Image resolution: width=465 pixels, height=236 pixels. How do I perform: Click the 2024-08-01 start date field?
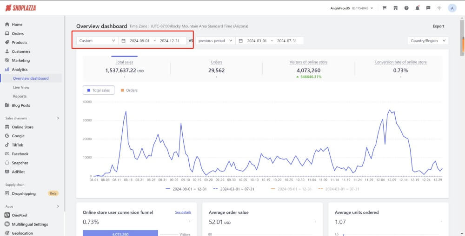pyautogui.click(x=139, y=41)
